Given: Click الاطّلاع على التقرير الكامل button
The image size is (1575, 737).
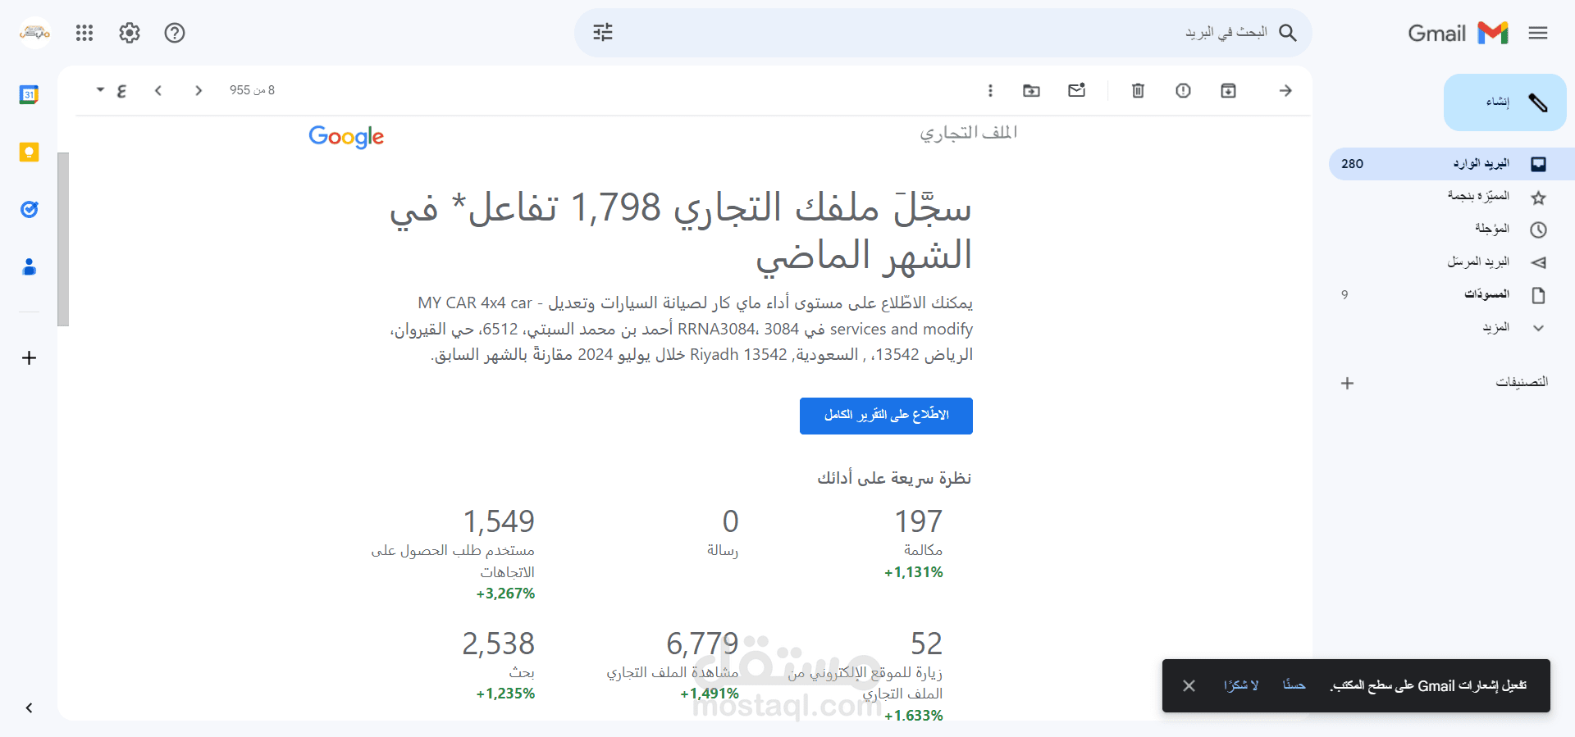Looking at the screenshot, I should pyautogui.click(x=886, y=416).
